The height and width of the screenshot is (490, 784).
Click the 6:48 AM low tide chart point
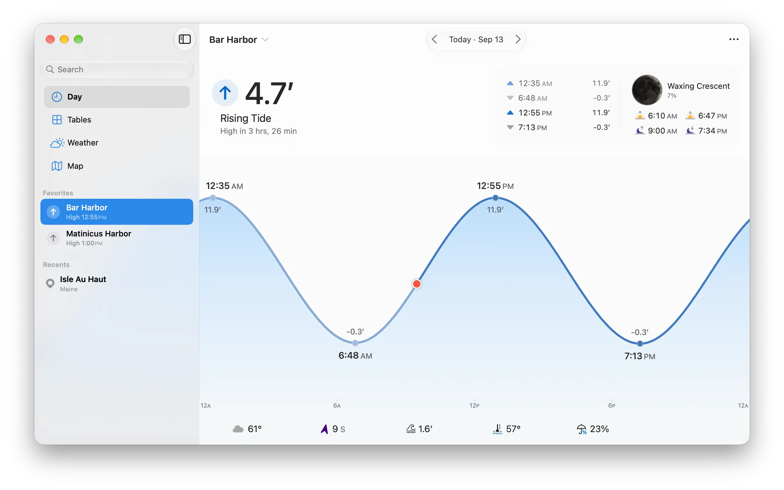pos(355,343)
